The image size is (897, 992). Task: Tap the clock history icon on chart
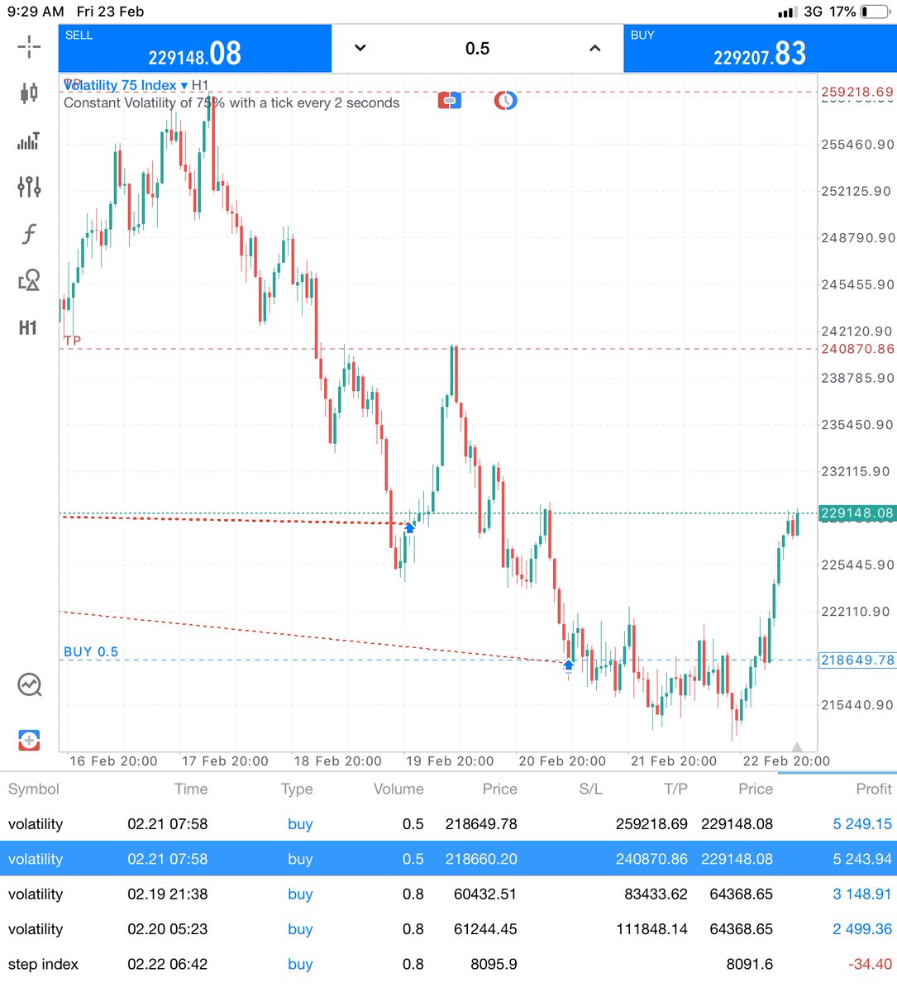505,101
